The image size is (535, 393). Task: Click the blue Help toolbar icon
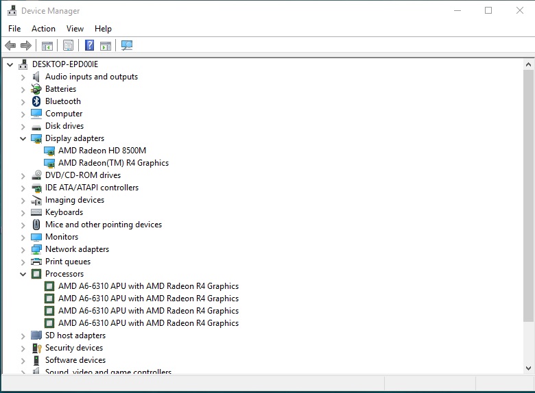pyautogui.click(x=89, y=45)
